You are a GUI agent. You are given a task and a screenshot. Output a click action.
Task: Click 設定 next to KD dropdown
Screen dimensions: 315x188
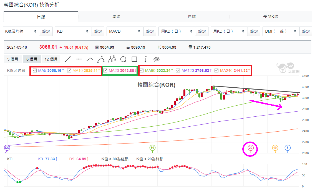(x=98, y=31)
